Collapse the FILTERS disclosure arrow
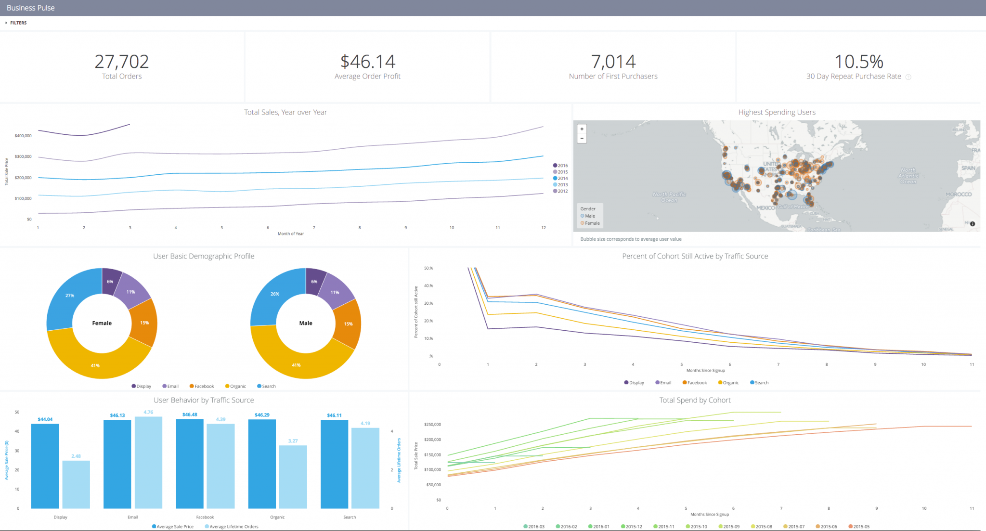Viewport: 986px width, 531px height. click(6, 23)
